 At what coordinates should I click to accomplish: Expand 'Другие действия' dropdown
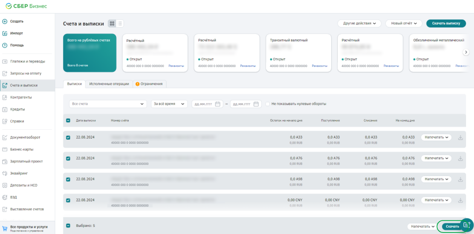click(359, 23)
